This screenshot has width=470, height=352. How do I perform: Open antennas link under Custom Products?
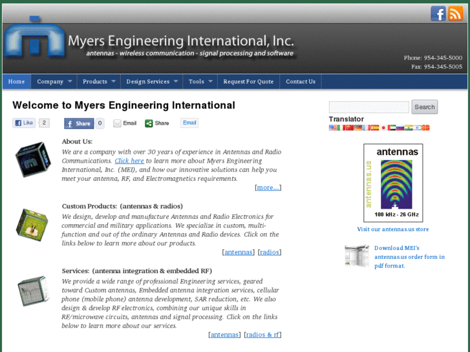(239, 253)
